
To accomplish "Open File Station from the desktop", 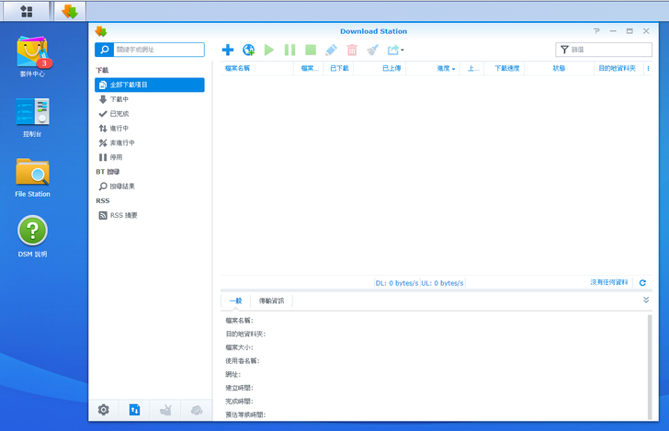I will tap(32, 177).
